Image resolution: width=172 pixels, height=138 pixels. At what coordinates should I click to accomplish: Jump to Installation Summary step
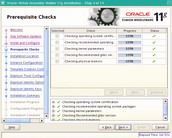(25, 95)
